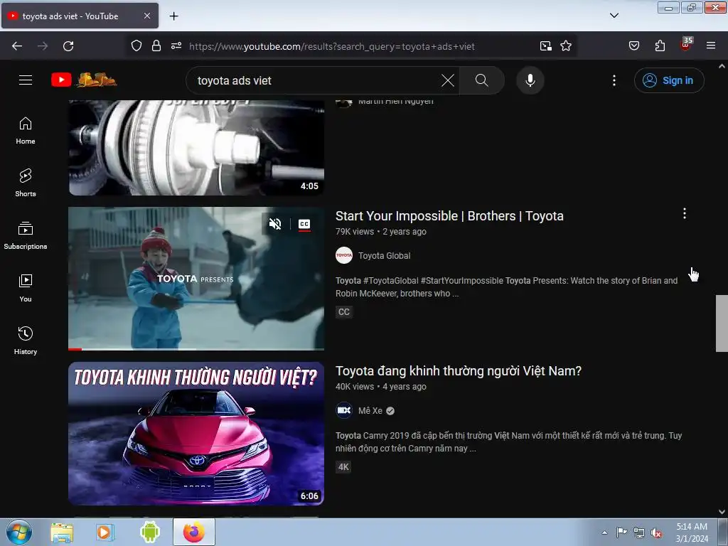Screen dimensions: 728x546
Task: Bookmark this page with star
Action: point(565,45)
